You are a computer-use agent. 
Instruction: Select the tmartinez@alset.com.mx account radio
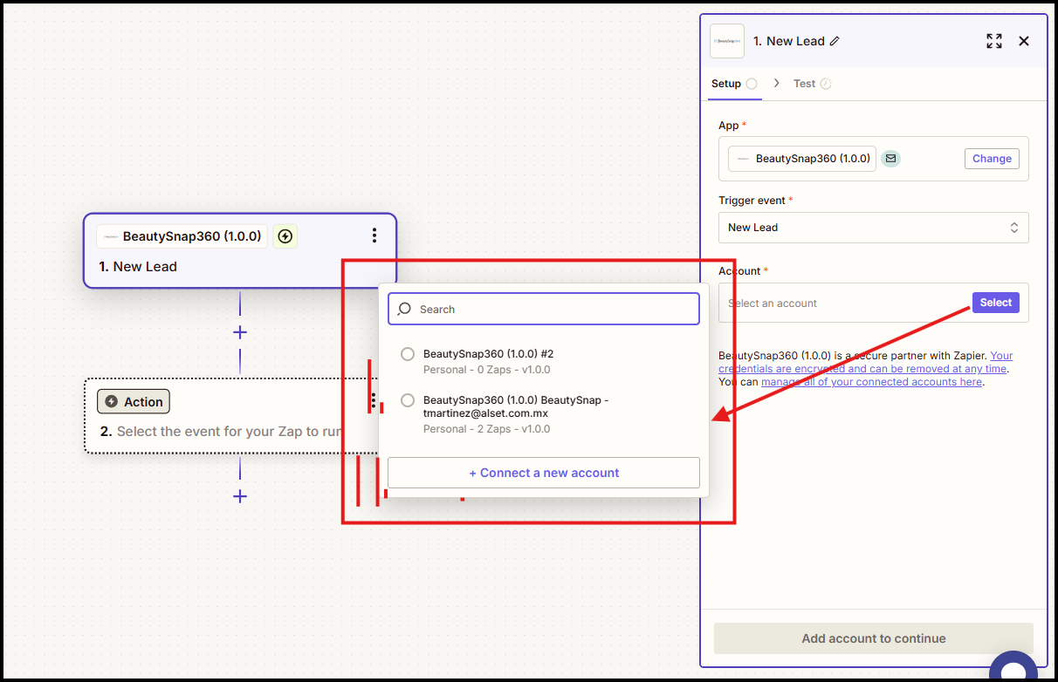(x=408, y=400)
